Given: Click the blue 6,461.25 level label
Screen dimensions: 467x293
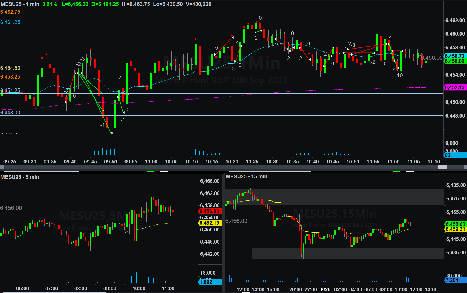Looking at the screenshot, I should 10,22.
